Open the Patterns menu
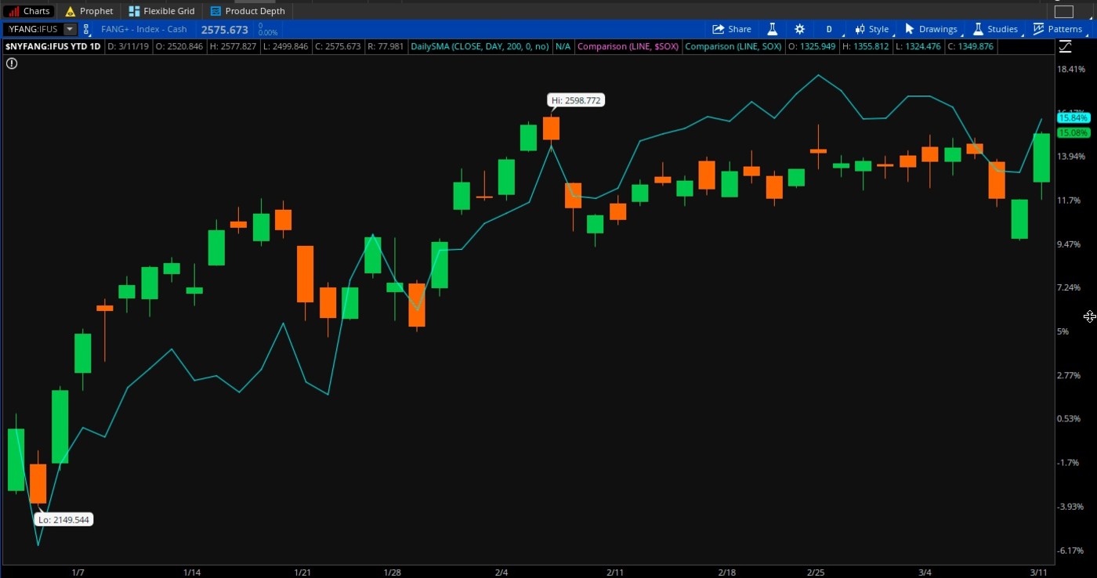The height and width of the screenshot is (578, 1097). click(x=1057, y=29)
